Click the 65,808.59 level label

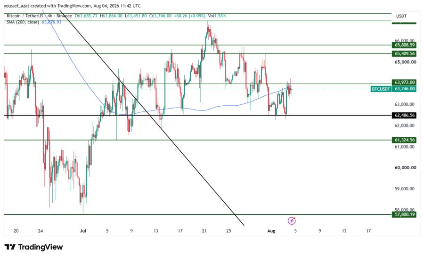(404, 45)
